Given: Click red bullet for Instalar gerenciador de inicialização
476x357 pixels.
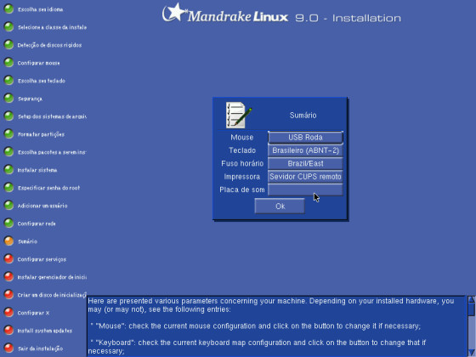Looking at the screenshot, I should (8, 276).
